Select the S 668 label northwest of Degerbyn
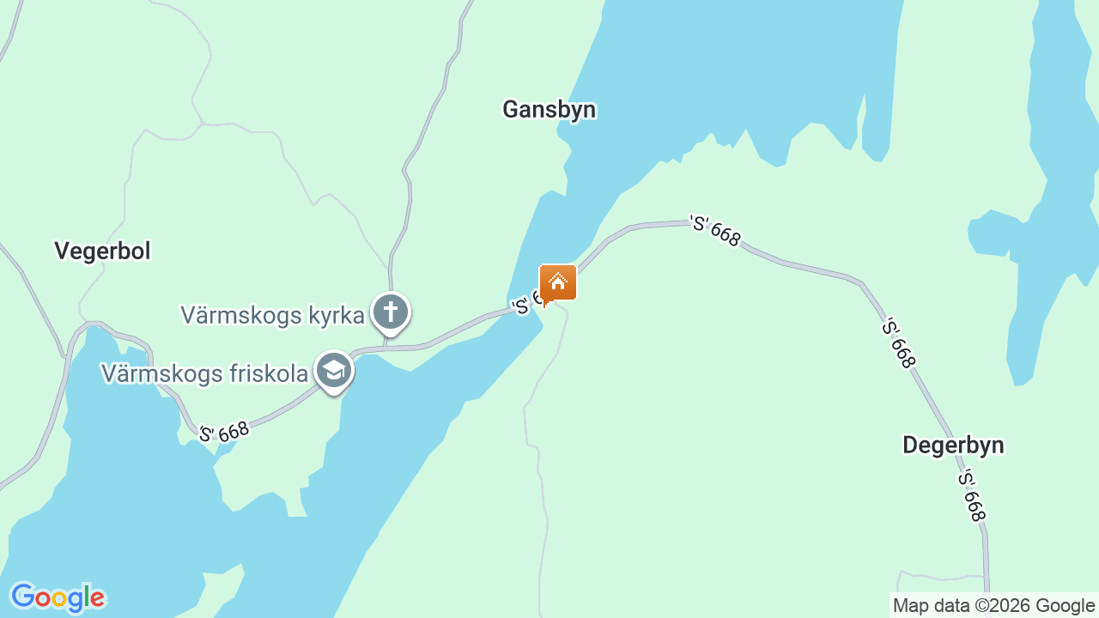Image resolution: width=1099 pixels, height=618 pixels. pos(899,342)
